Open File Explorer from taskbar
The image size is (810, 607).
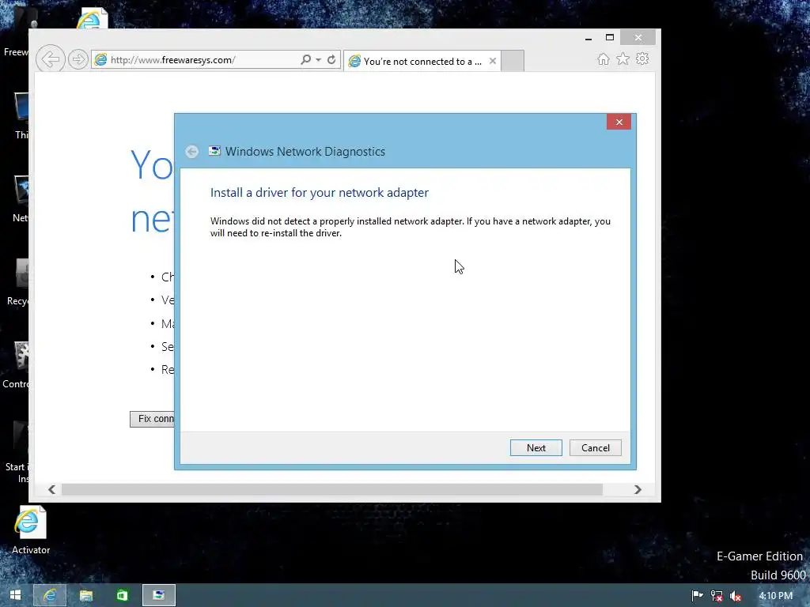86,595
